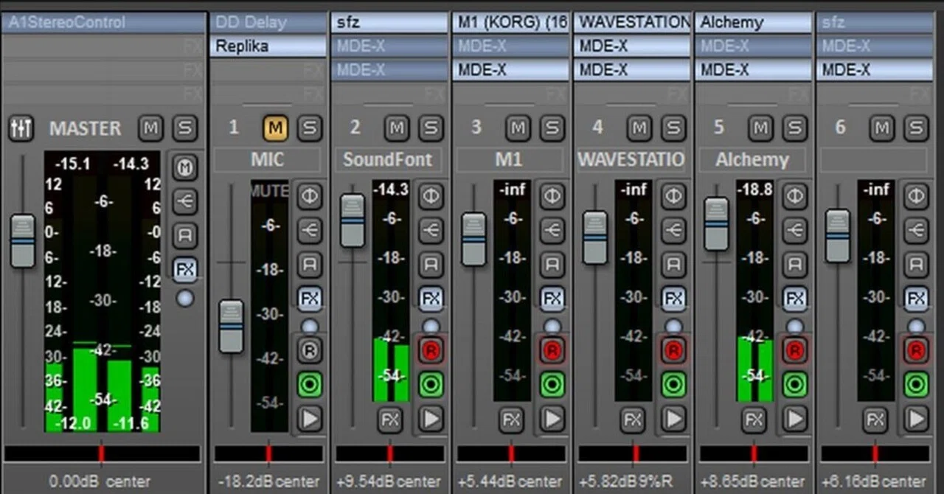The image size is (944, 494).
Task: Open envelope button on SoundFont track
Action: (431, 264)
